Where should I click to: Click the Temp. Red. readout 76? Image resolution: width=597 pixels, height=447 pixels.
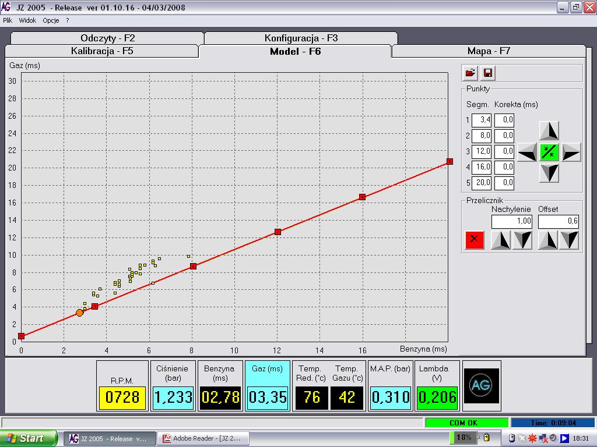[x=312, y=398]
